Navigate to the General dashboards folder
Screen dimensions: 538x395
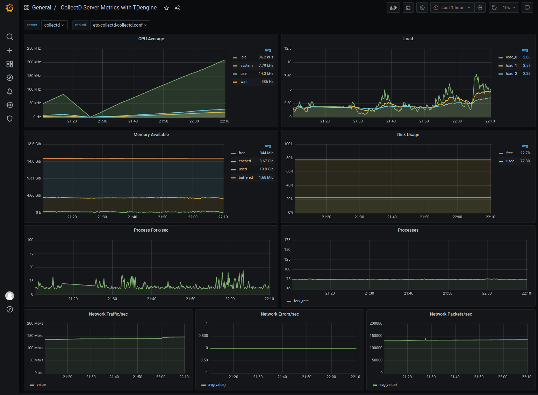[x=41, y=7]
